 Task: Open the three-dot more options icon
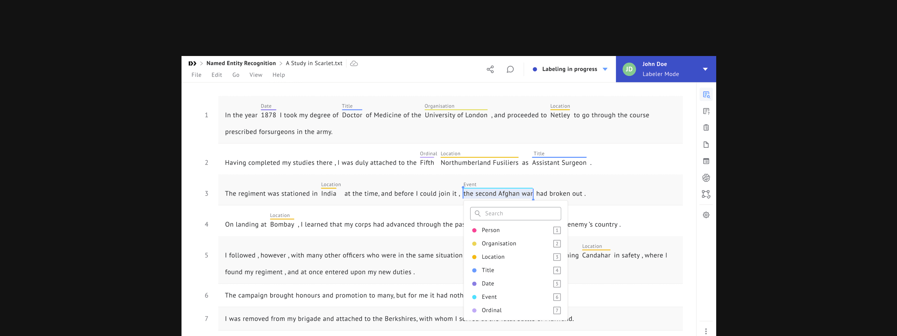coord(706,331)
